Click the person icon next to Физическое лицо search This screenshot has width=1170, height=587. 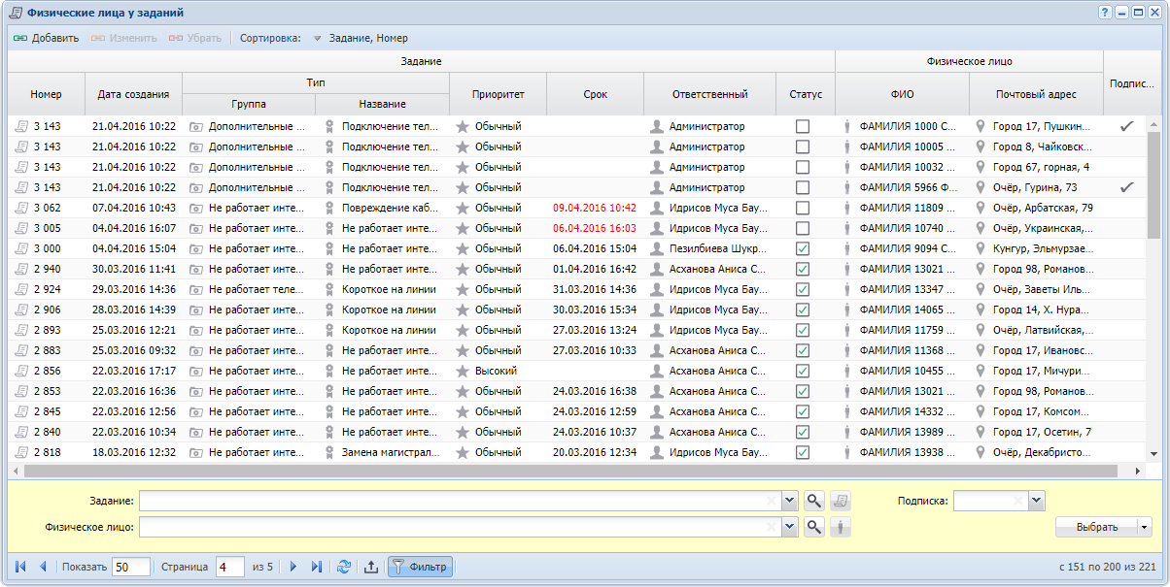[841, 527]
